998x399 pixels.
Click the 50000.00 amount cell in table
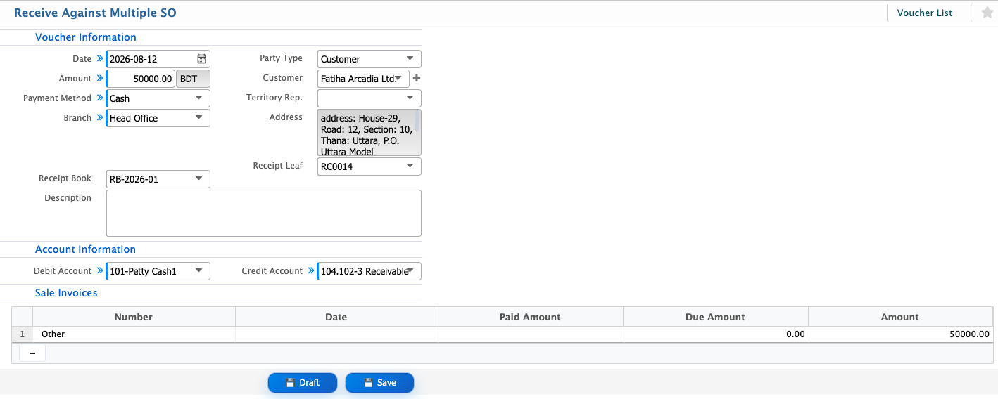[900, 334]
